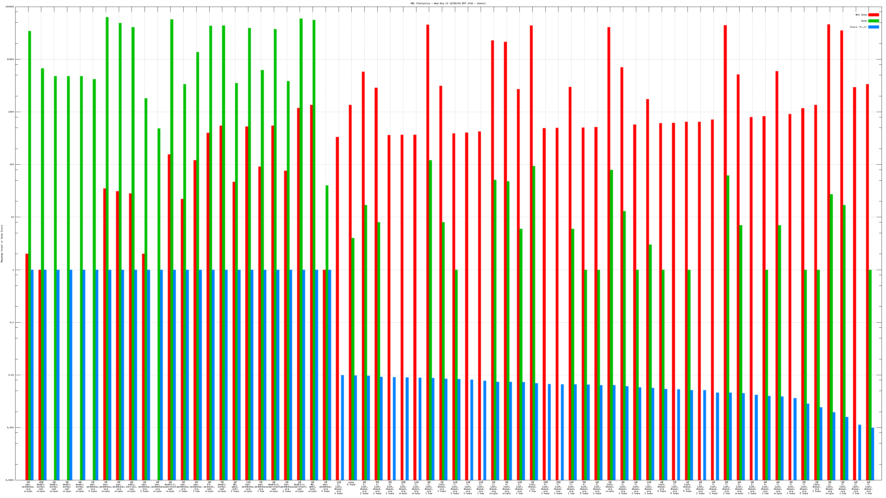886x498 pixels.
Task: Click the 70@ dnsbl.sorbs.net 1 hop label
Action: click(x=222, y=487)
